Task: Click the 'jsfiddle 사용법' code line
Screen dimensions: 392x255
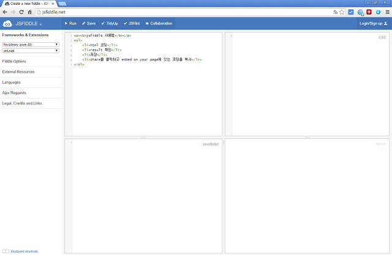Action: (102, 35)
